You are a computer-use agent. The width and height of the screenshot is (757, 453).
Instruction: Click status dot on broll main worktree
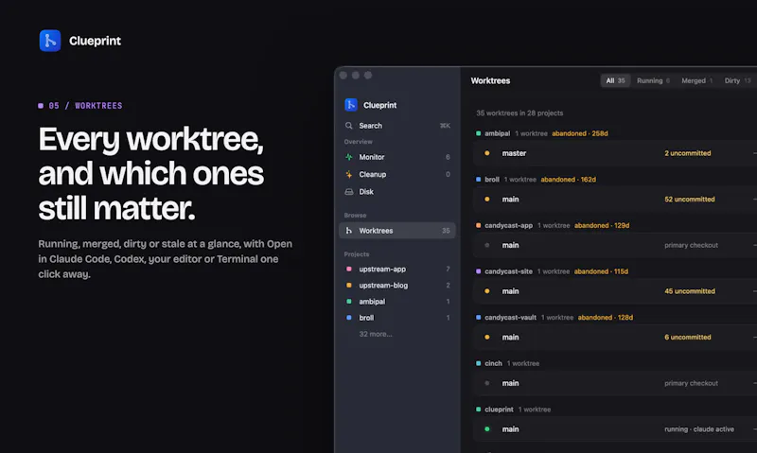coord(486,199)
